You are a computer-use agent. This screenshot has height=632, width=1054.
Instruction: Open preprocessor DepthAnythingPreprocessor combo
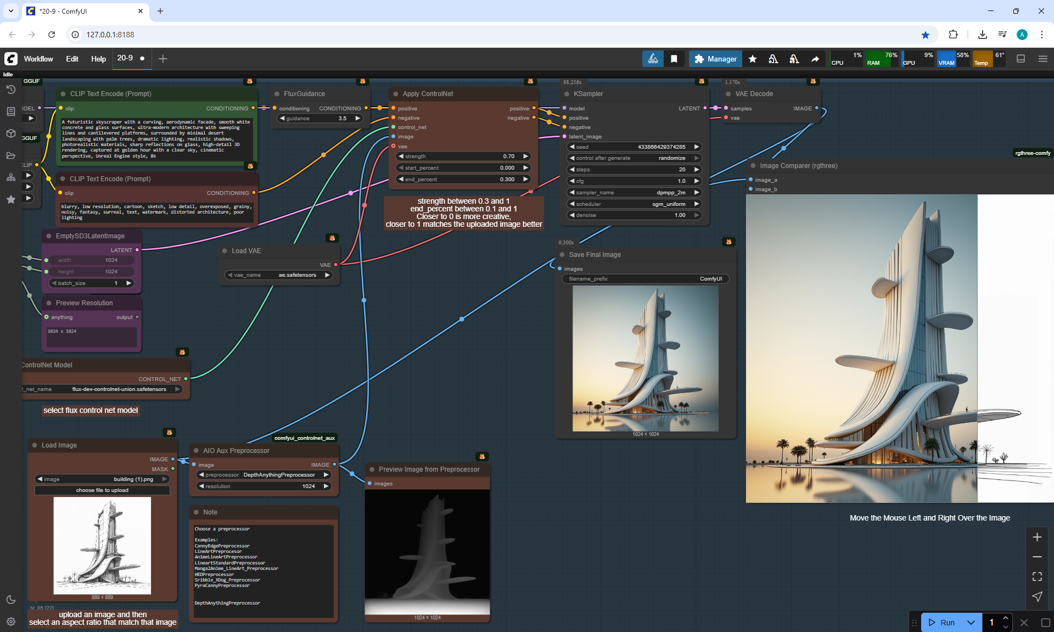(263, 475)
